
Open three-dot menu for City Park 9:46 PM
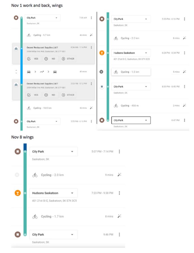[x=119, y=235]
